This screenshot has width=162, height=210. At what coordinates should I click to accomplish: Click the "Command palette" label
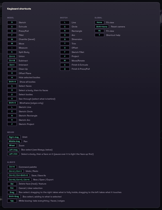point(28,167)
